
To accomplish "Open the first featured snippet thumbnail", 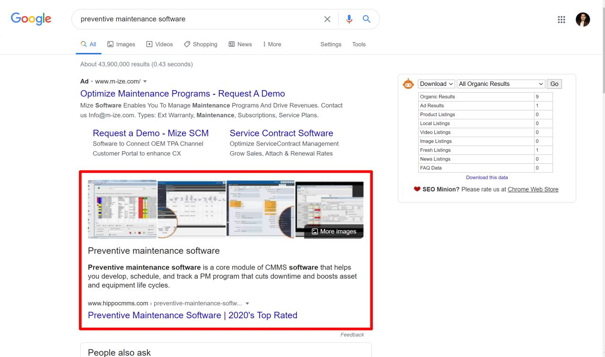I will (x=122, y=209).
